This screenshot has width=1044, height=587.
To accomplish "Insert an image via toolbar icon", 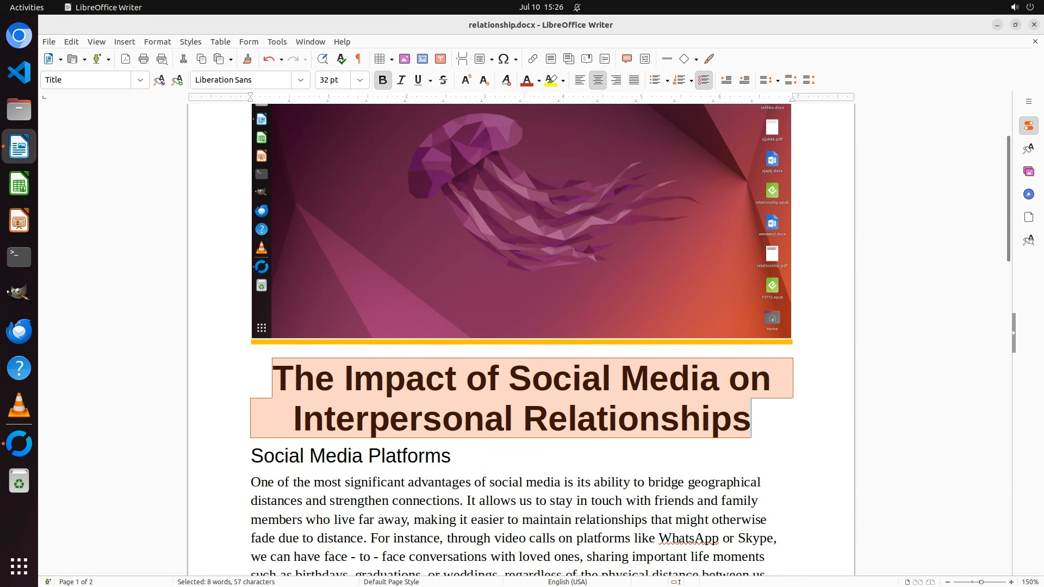I will click(405, 59).
